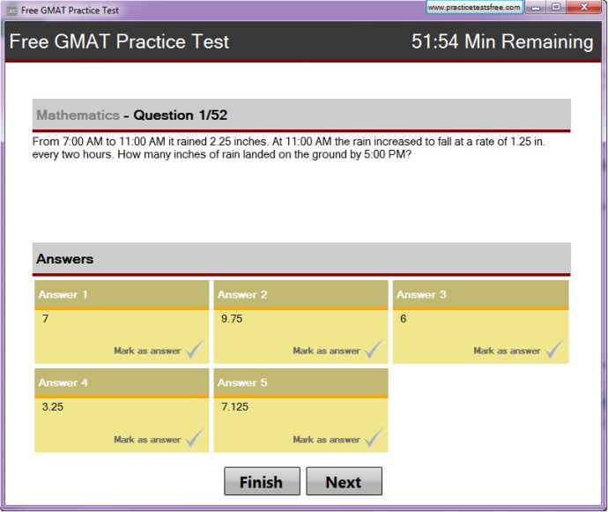The image size is (608, 512).
Task: Select the Answer 2 header
Action: click(x=300, y=294)
